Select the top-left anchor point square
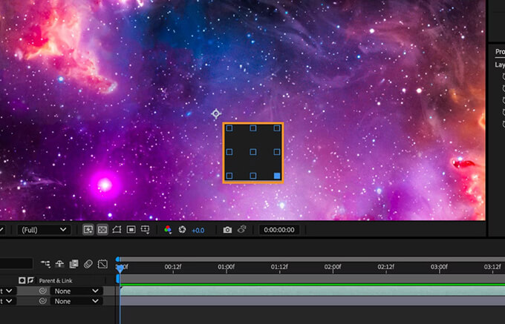This screenshot has height=324, width=505. pyautogui.click(x=229, y=128)
